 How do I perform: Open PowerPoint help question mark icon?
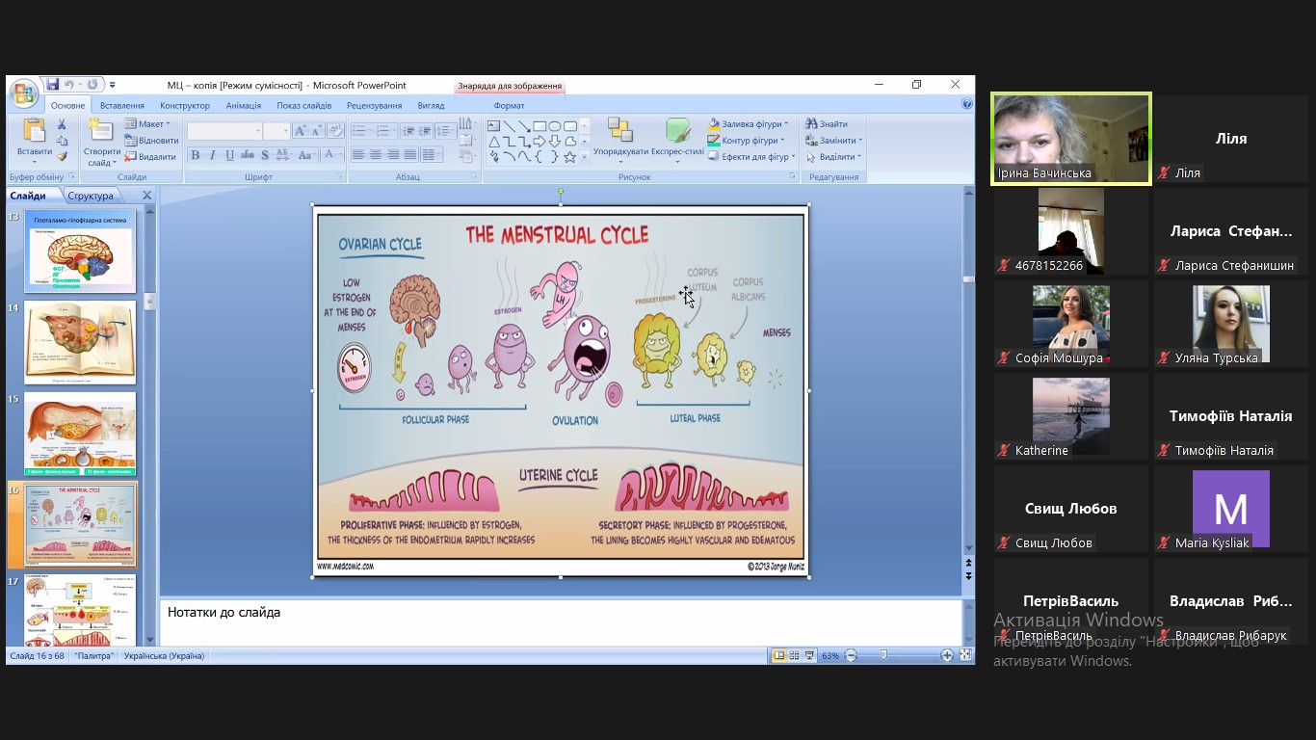966,104
